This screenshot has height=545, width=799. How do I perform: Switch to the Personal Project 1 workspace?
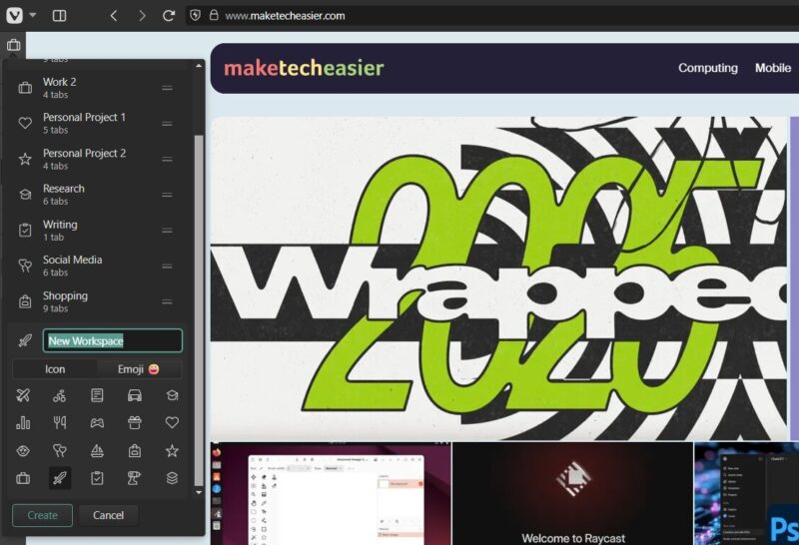(x=97, y=123)
